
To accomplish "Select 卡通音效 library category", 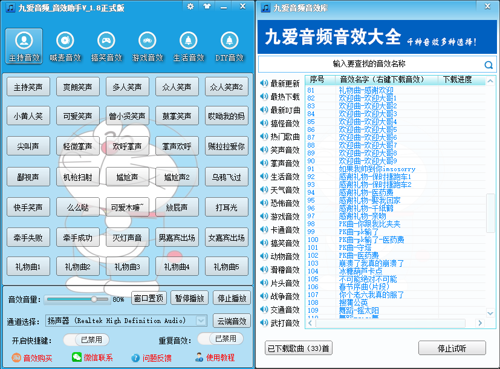I will [280, 230].
